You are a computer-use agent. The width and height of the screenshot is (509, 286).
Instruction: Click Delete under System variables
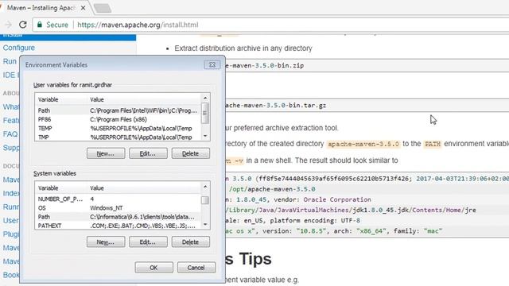(x=191, y=242)
